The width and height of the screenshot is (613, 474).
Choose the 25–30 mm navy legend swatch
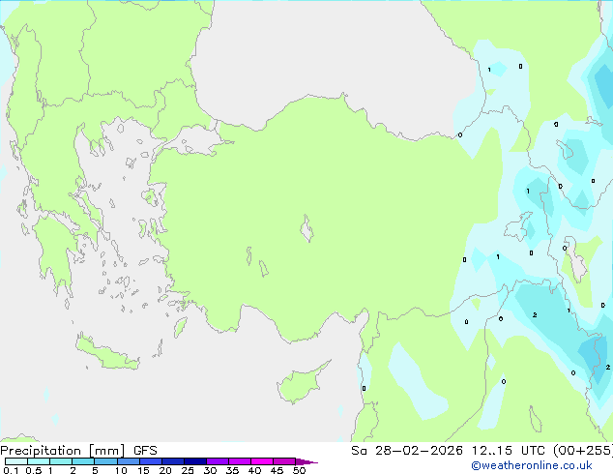click(194, 461)
